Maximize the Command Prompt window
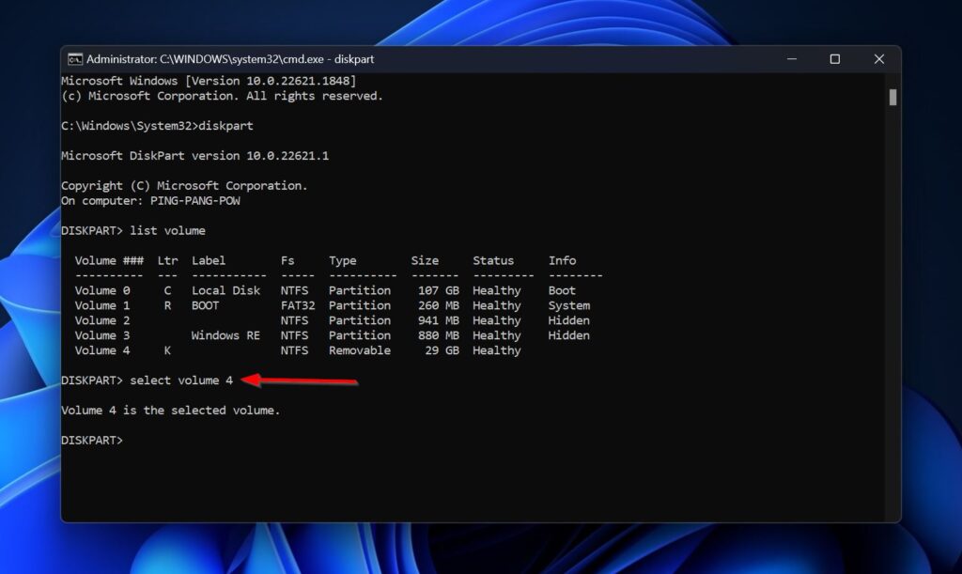The image size is (962, 574). [834, 59]
